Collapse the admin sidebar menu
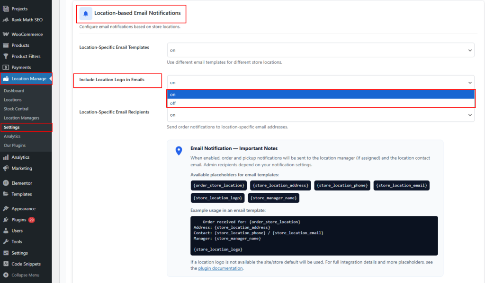Image resolution: width=485 pixels, height=283 pixels. pyautogui.click(x=25, y=275)
